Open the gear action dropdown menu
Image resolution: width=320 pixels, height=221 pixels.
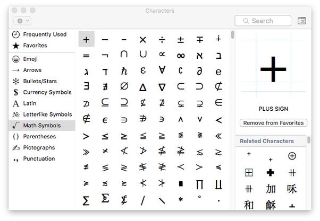tap(22, 21)
